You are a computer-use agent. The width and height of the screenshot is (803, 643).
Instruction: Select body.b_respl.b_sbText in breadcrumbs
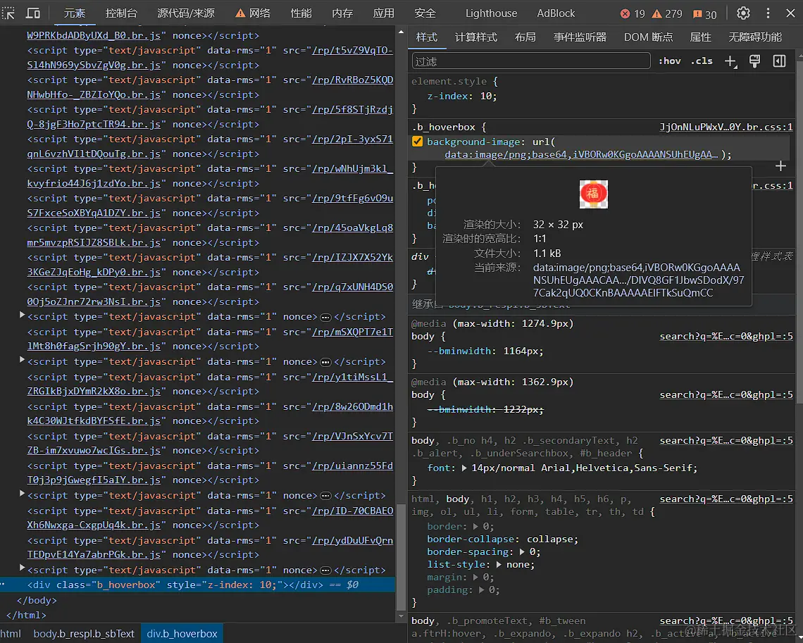click(x=84, y=634)
